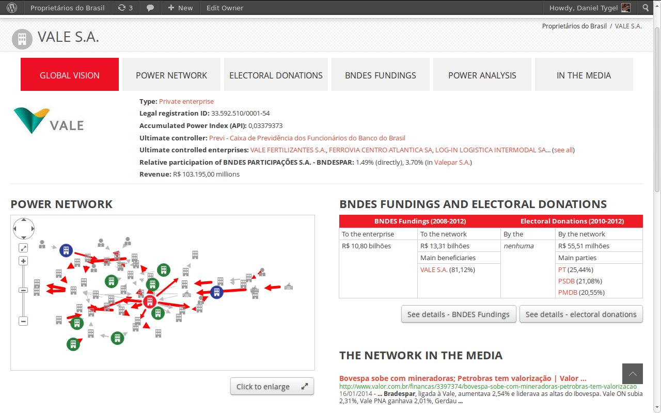Open the Howdy, Daniel Tygel account menu
661x413 pixels.
point(589,8)
